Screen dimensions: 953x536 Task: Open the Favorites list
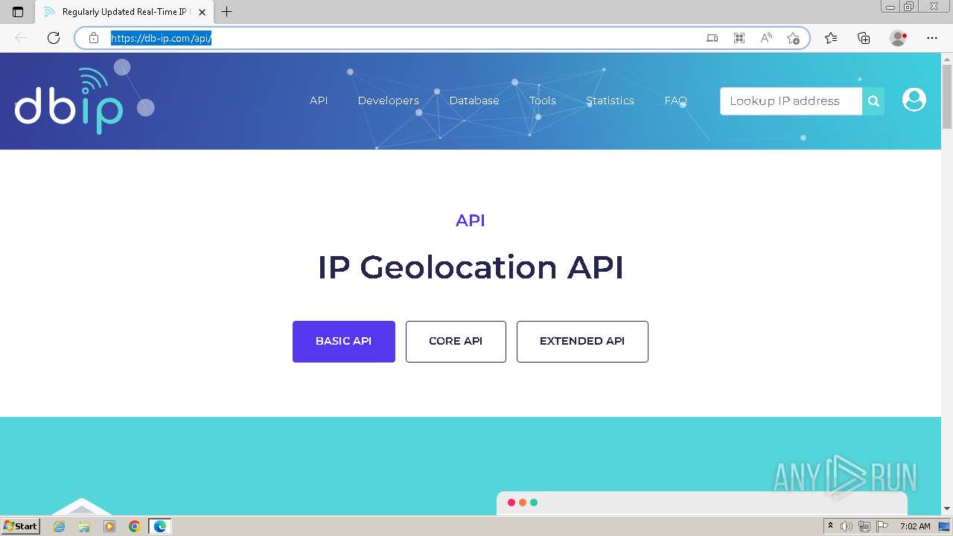(x=831, y=38)
